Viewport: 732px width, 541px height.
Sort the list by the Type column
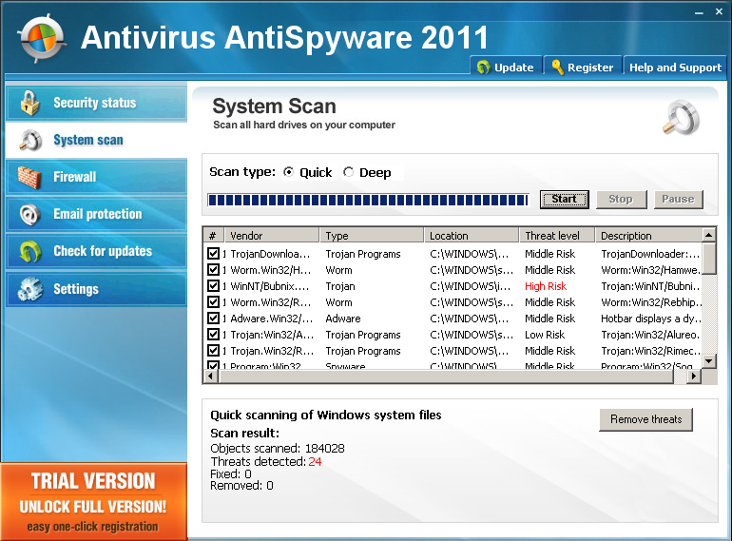click(x=372, y=236)
